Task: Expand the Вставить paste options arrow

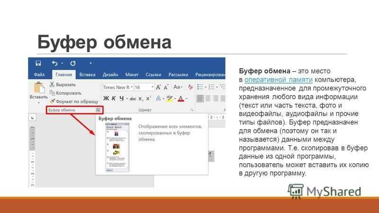Action: [x=39, y=103]
